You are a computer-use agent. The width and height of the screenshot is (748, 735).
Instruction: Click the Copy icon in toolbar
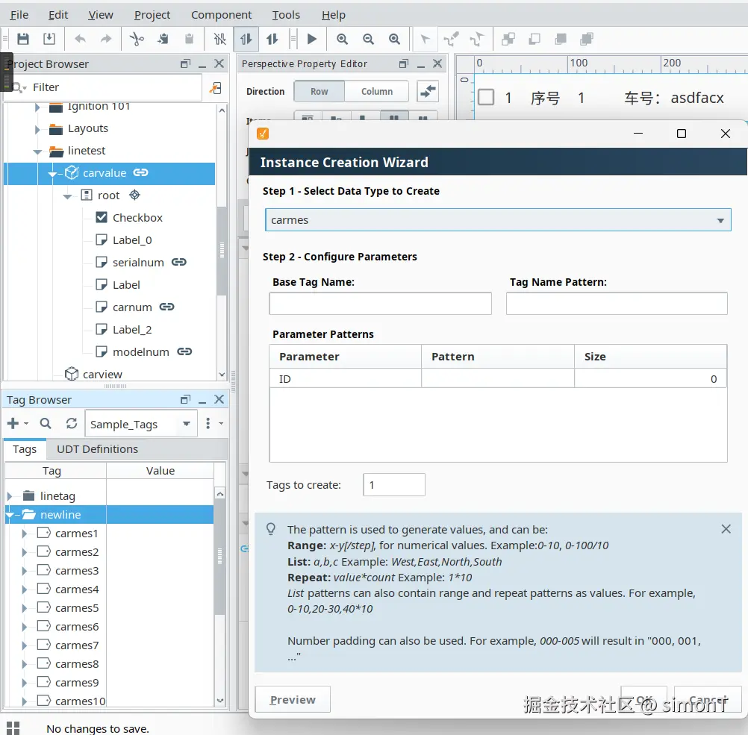(163, 39)
